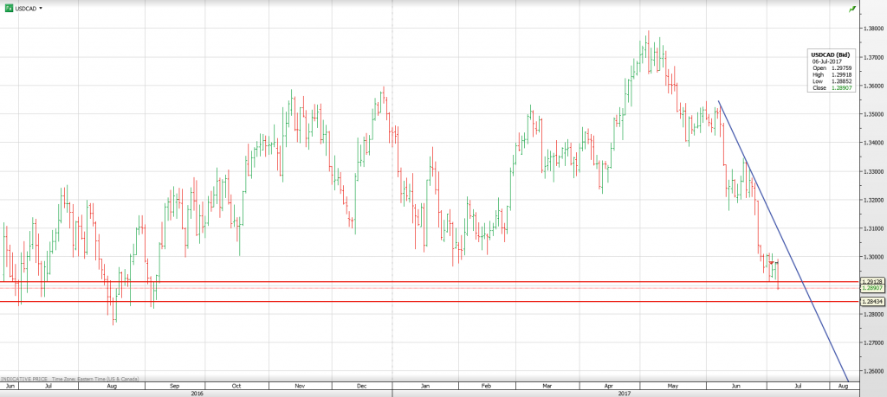Click the green FX instrument icon
Screen dimensions: 887x397
[9, 8]
